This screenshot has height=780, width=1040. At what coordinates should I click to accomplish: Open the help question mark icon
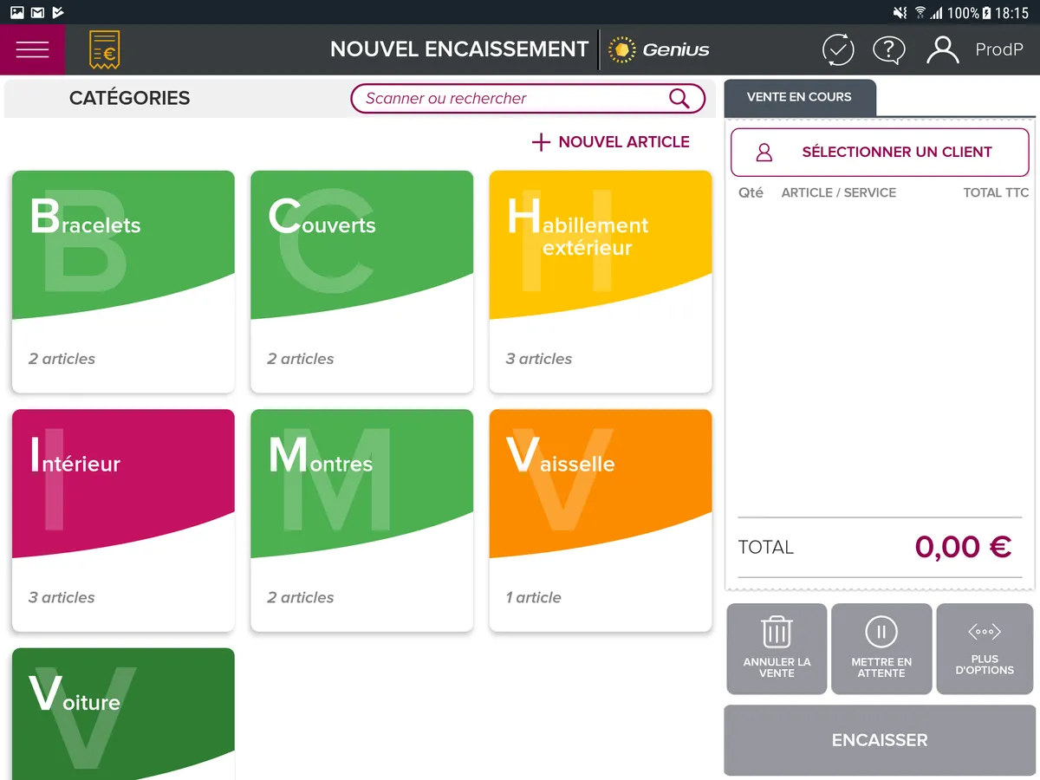889,49
